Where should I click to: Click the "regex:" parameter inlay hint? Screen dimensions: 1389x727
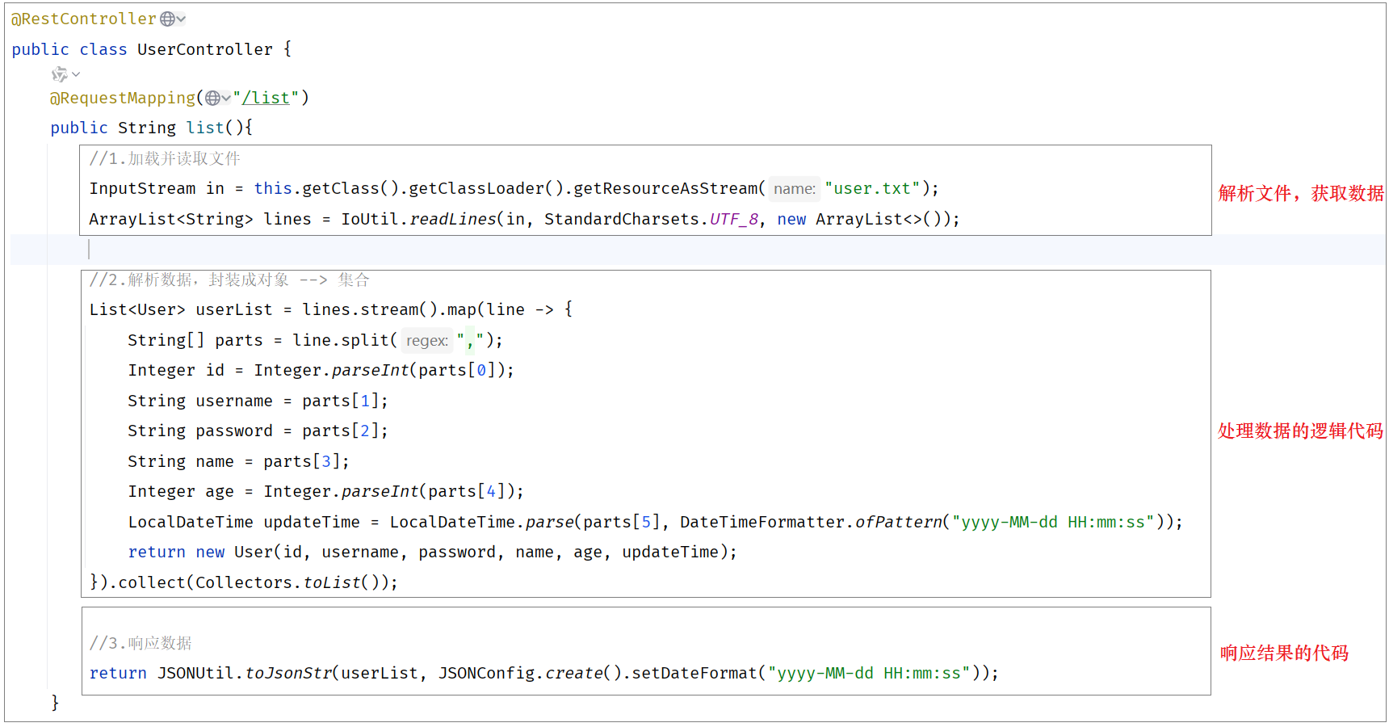click(x=427, y=341)
